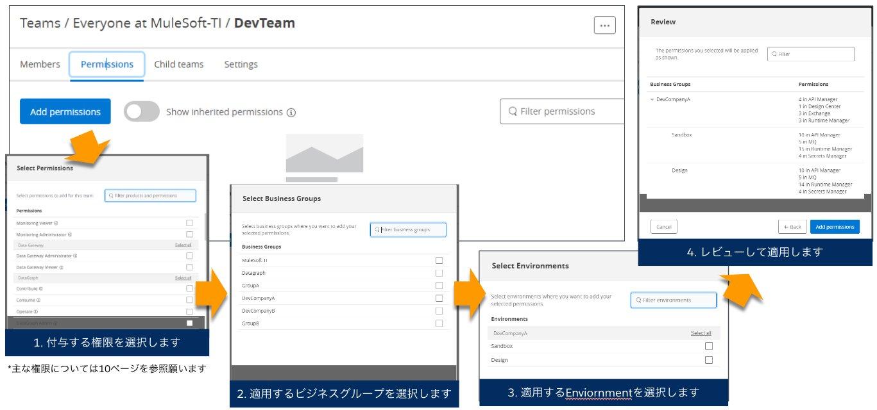Click the info icon next to Monitoring Viewer

pos(56,223)
